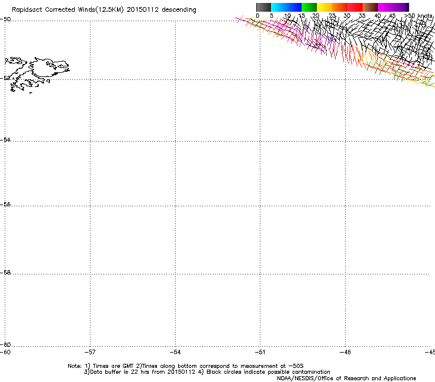Click the orange 25-30 knots legend color

pyautogui.click(x=340, y=7)
